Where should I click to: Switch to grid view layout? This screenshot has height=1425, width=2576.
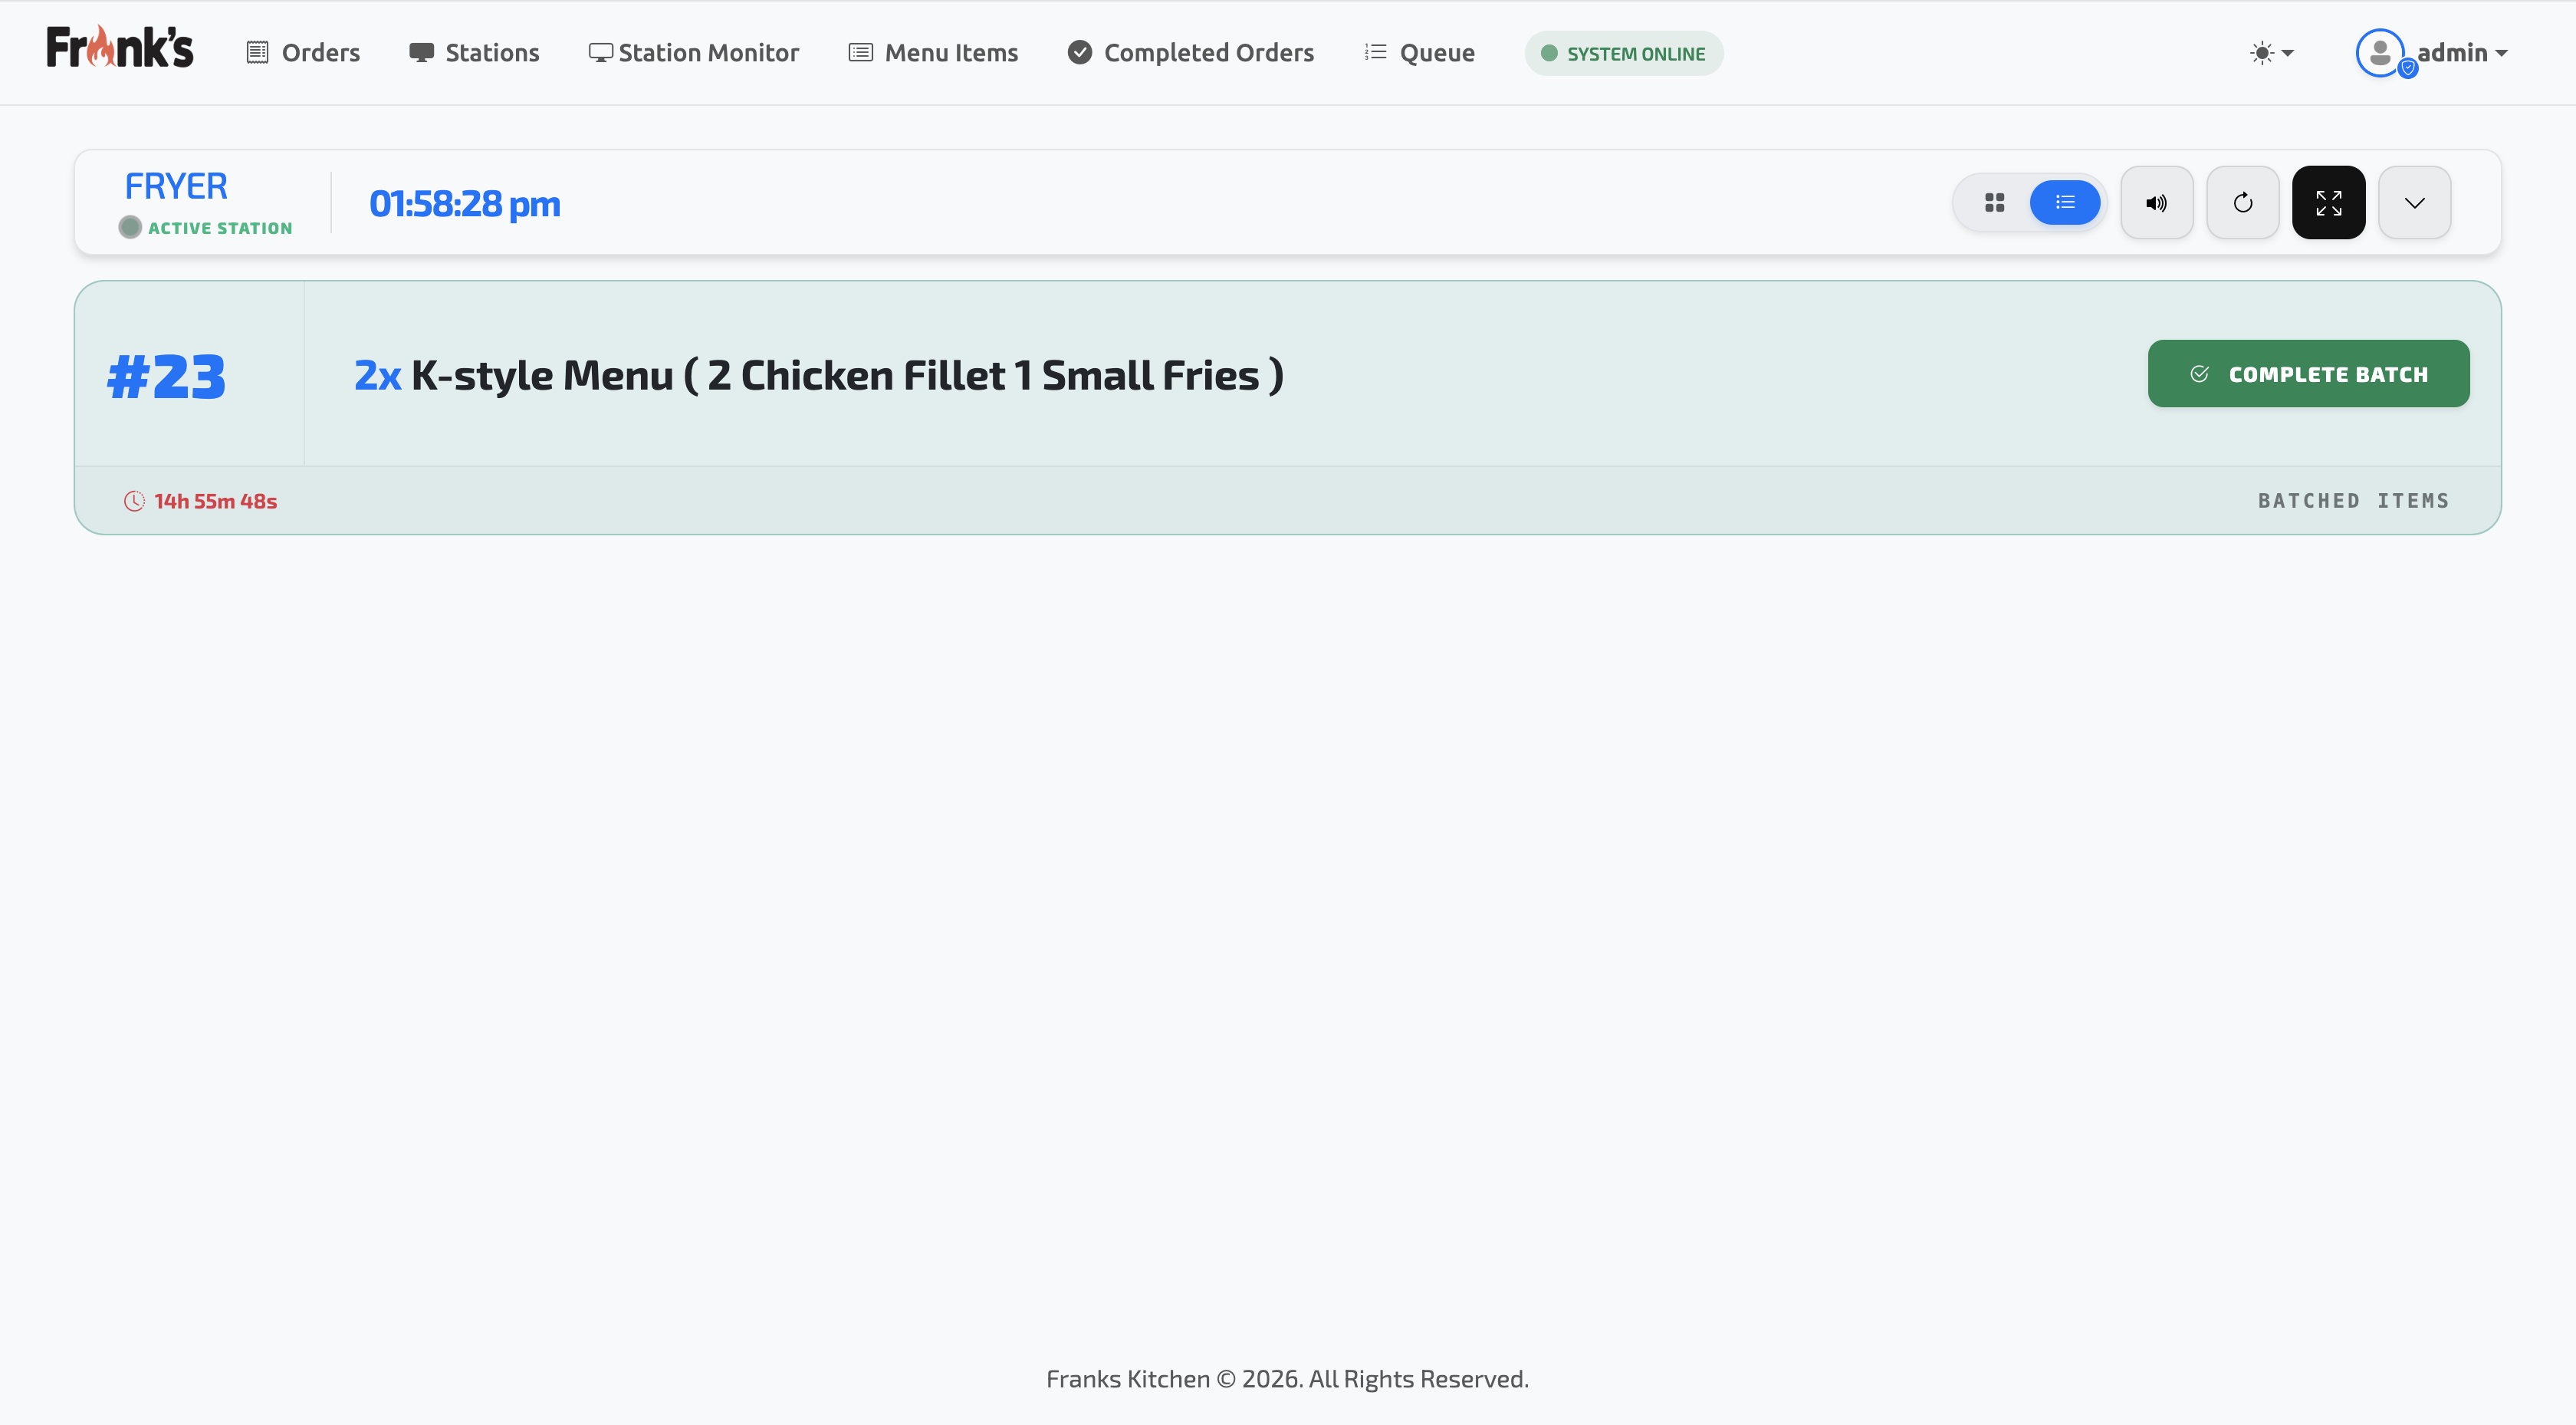pos(1994,203)
